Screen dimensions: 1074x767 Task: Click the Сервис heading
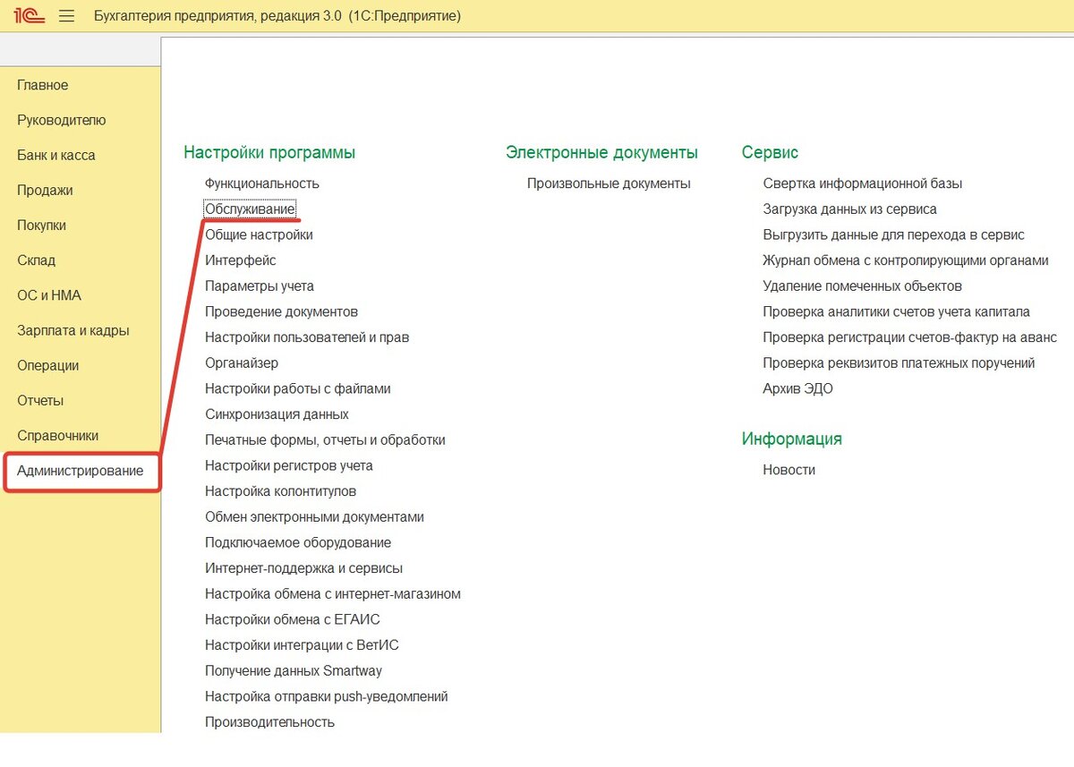tap(770, 153)
